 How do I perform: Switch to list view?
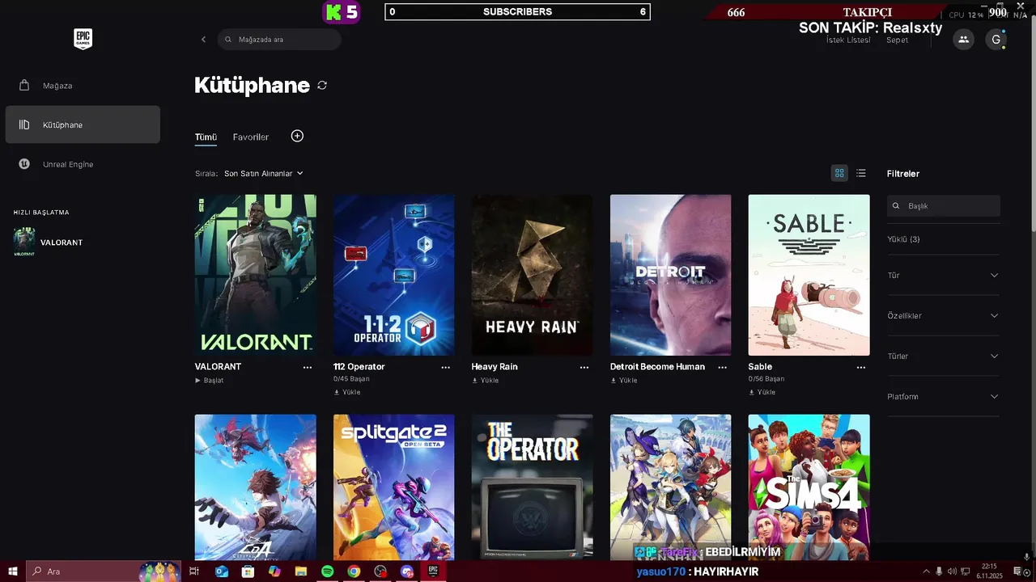861,173
